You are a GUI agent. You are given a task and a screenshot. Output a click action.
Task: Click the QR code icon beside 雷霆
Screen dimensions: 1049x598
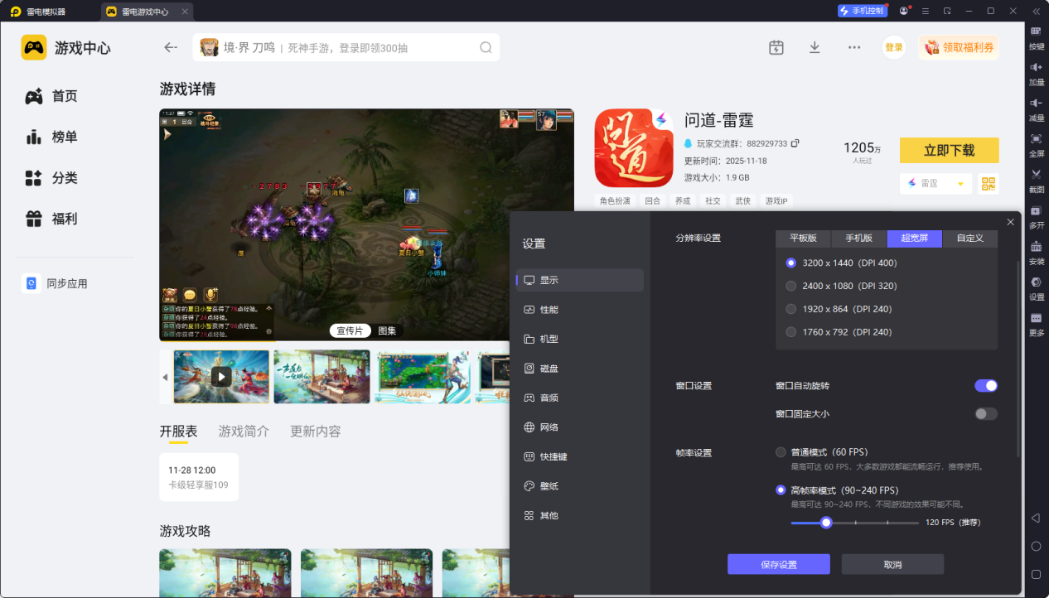[x=988, y=183]
